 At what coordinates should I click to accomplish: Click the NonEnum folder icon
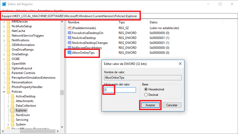click(13, 115)
